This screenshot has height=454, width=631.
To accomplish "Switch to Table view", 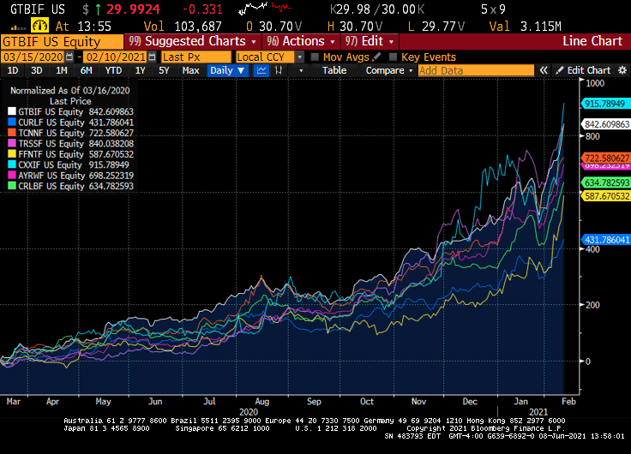I will (x=334, y=70).
